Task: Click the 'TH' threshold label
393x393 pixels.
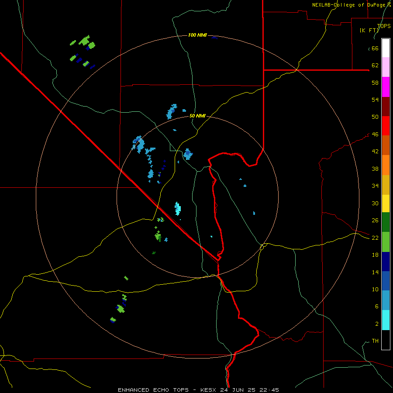Action: pos(375,341)
